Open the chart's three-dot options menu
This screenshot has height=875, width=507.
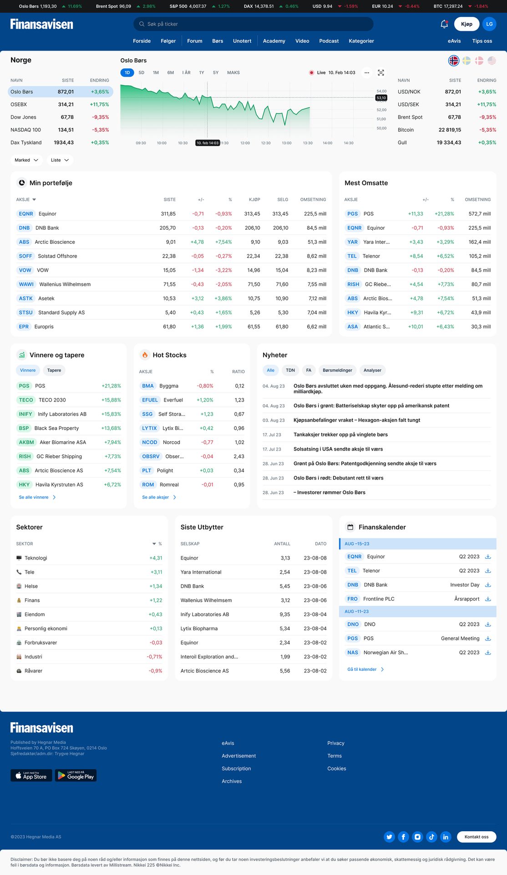coord(367,72)
